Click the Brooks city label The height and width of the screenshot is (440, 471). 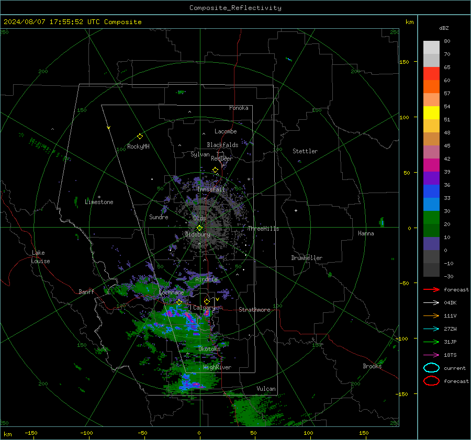pyautogui.click(x=372, y=366)
